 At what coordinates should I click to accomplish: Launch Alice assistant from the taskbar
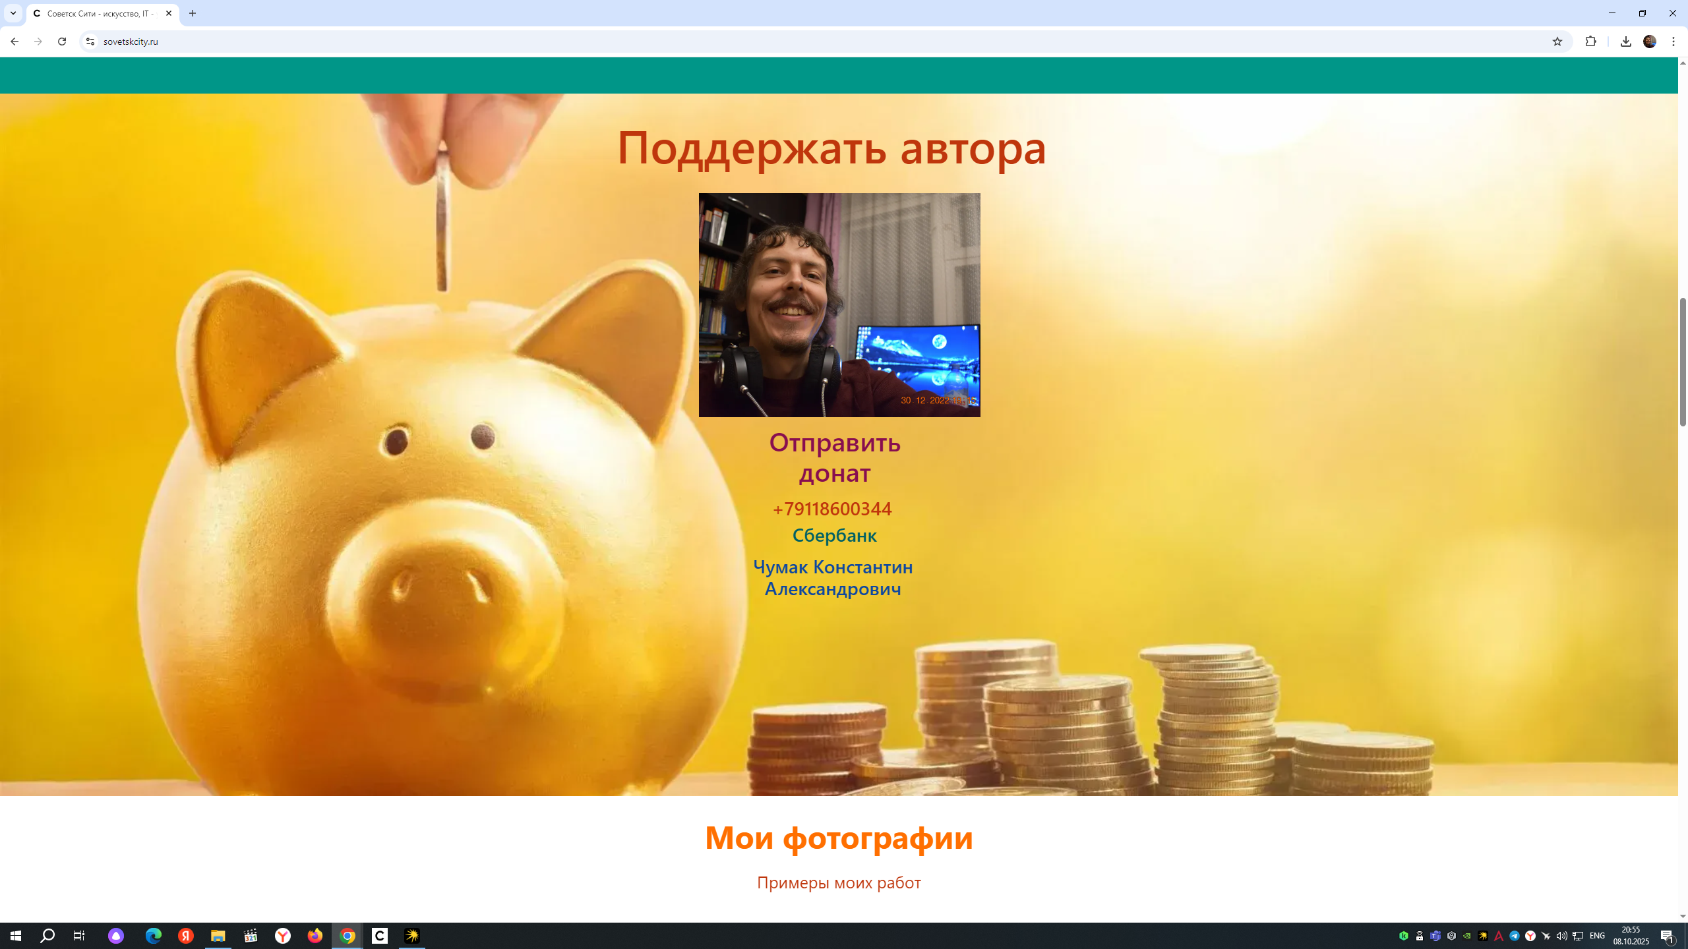coord(116,936)
